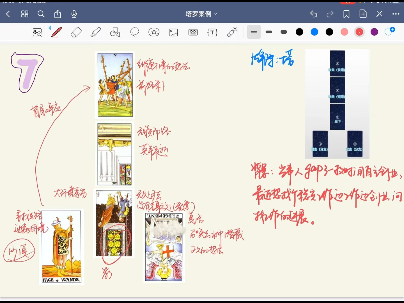404x303 pixels.
Task: Start audio recording with the microphone
Action: click(74, 14)
